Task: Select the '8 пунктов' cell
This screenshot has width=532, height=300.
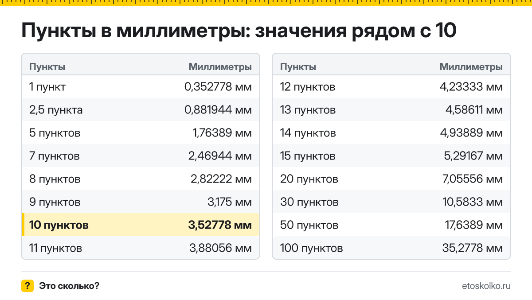Action: [x=55, y=179]
